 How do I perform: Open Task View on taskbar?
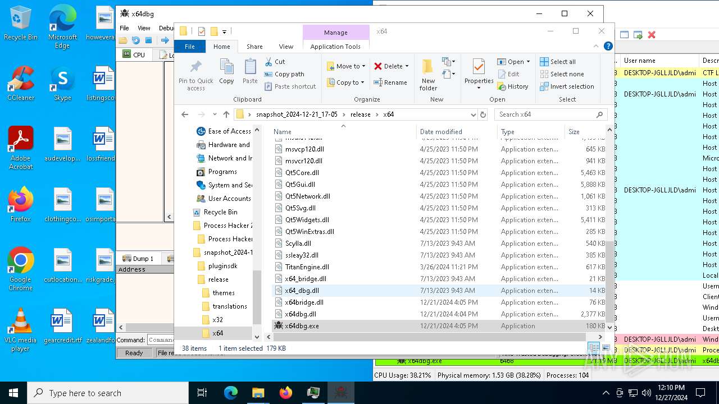point(202,393)
